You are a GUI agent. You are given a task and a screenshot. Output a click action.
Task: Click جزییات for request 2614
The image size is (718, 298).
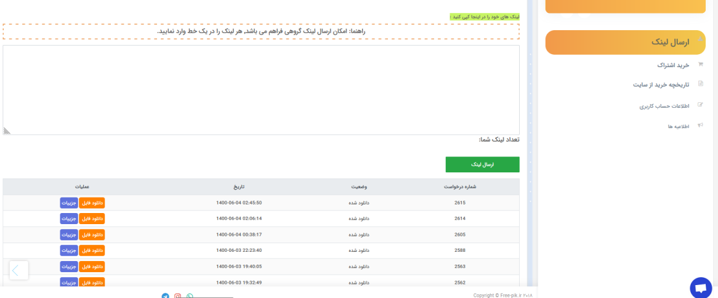pos(69,219)
